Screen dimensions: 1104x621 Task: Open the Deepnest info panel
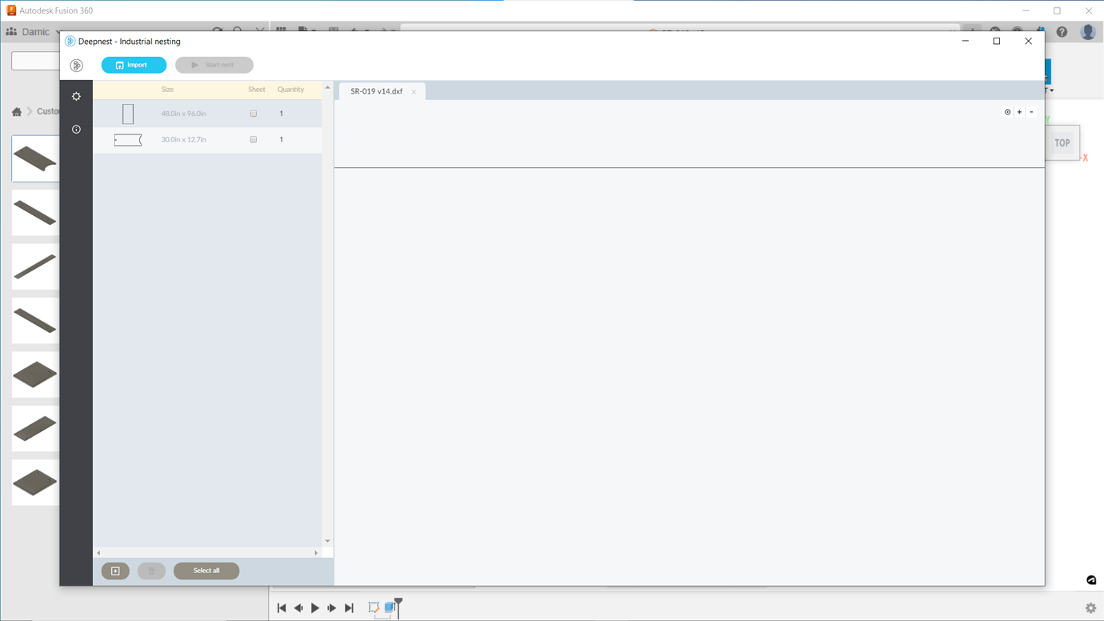point(76,129)
